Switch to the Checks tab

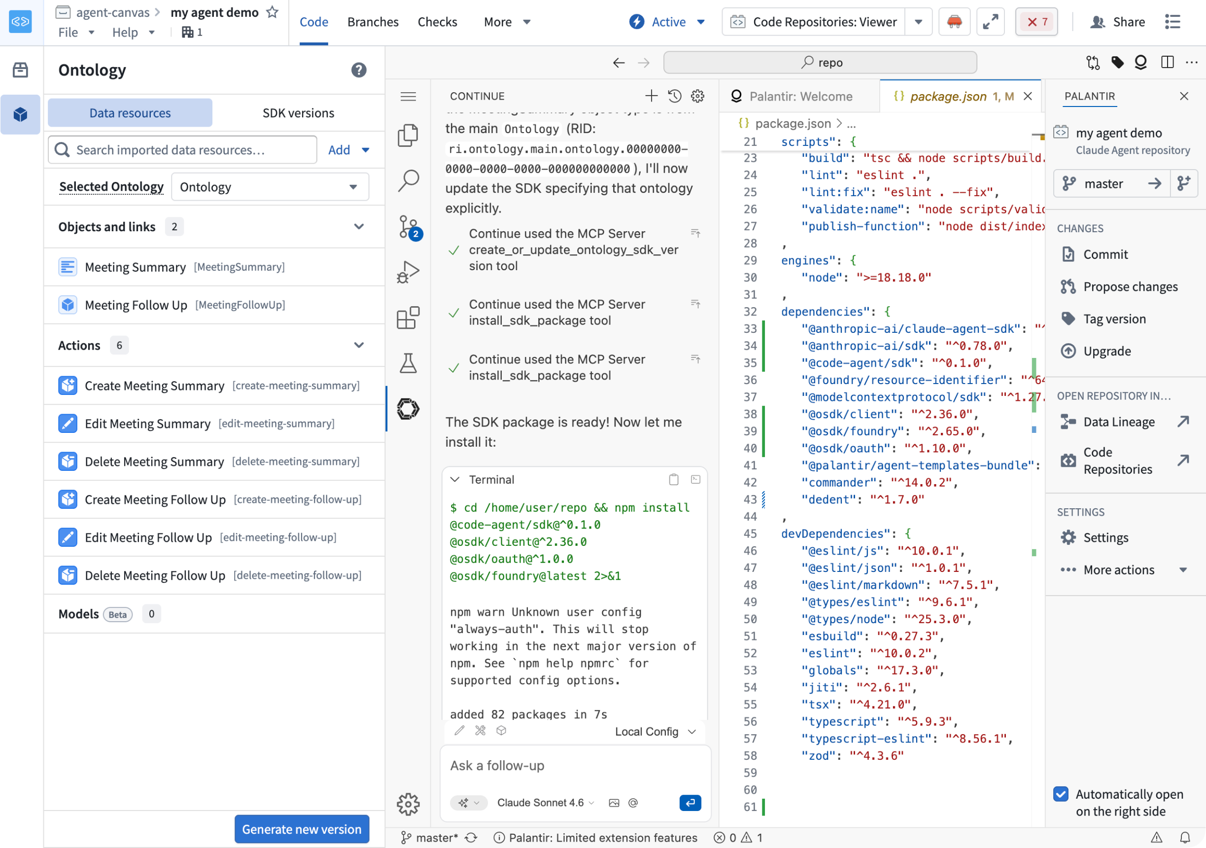[437, 22]
